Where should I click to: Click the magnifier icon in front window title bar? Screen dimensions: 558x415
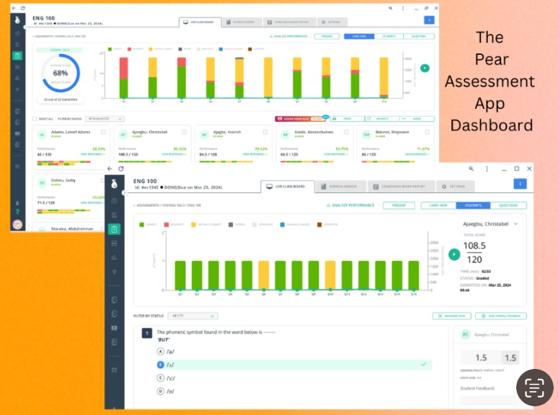(471, 169)
